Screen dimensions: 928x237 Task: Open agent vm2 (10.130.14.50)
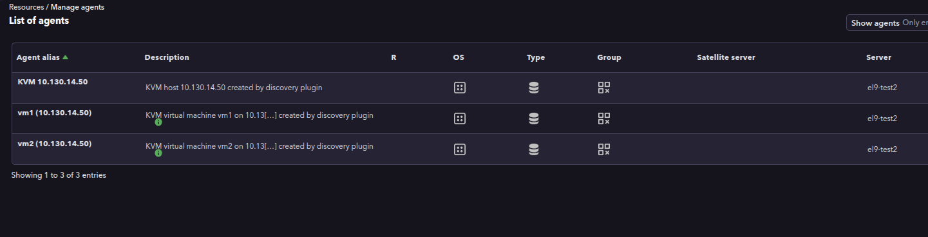pyautogui.click(x=55, y=144)
